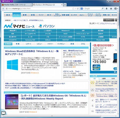Select the 総合 navigation tab

tap(8, 15)
